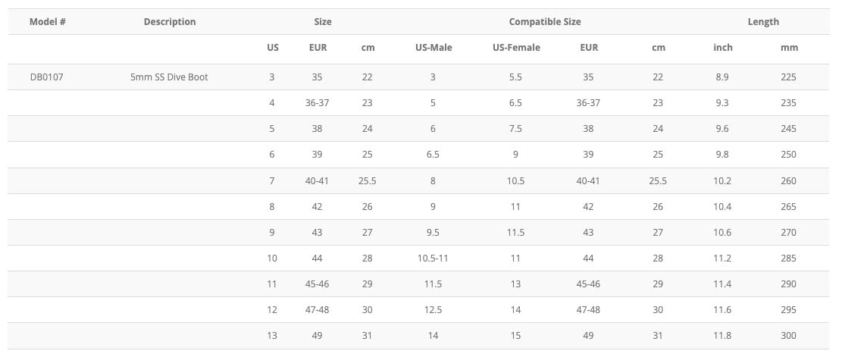
Task: Click the US-Female 7.5 value
Action: tap(515, 128)
